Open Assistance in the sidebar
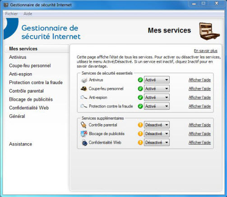227x197 pixels. coord(20,144)
